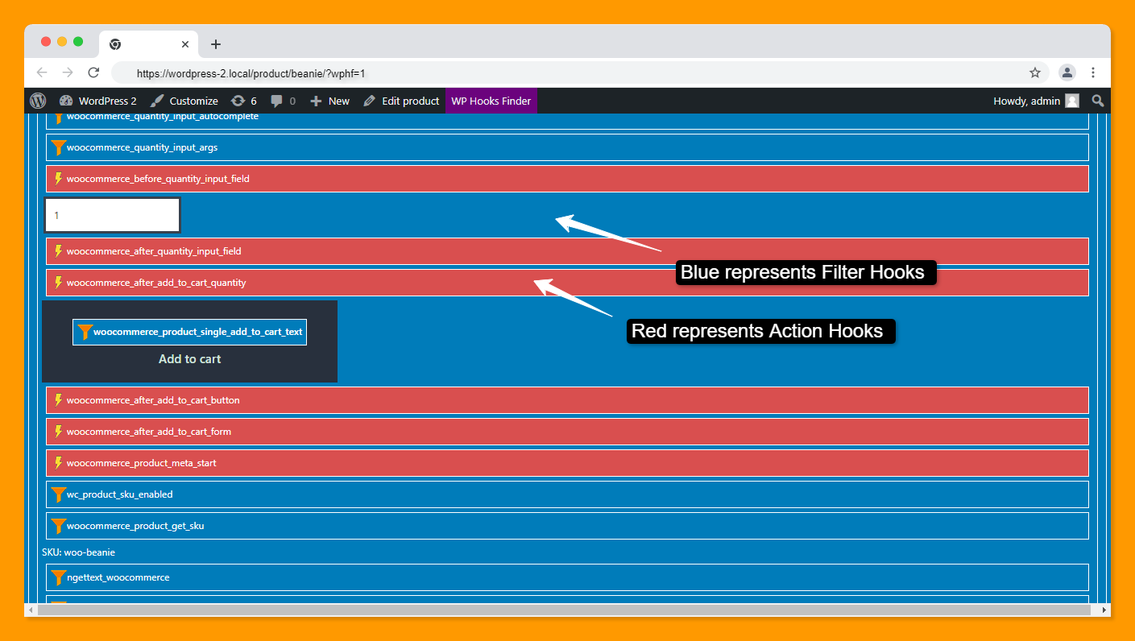Select the woocommerce_product_single_add_to_cart_text hook label
The image size is (1135, 641).
tap(198, 332)
